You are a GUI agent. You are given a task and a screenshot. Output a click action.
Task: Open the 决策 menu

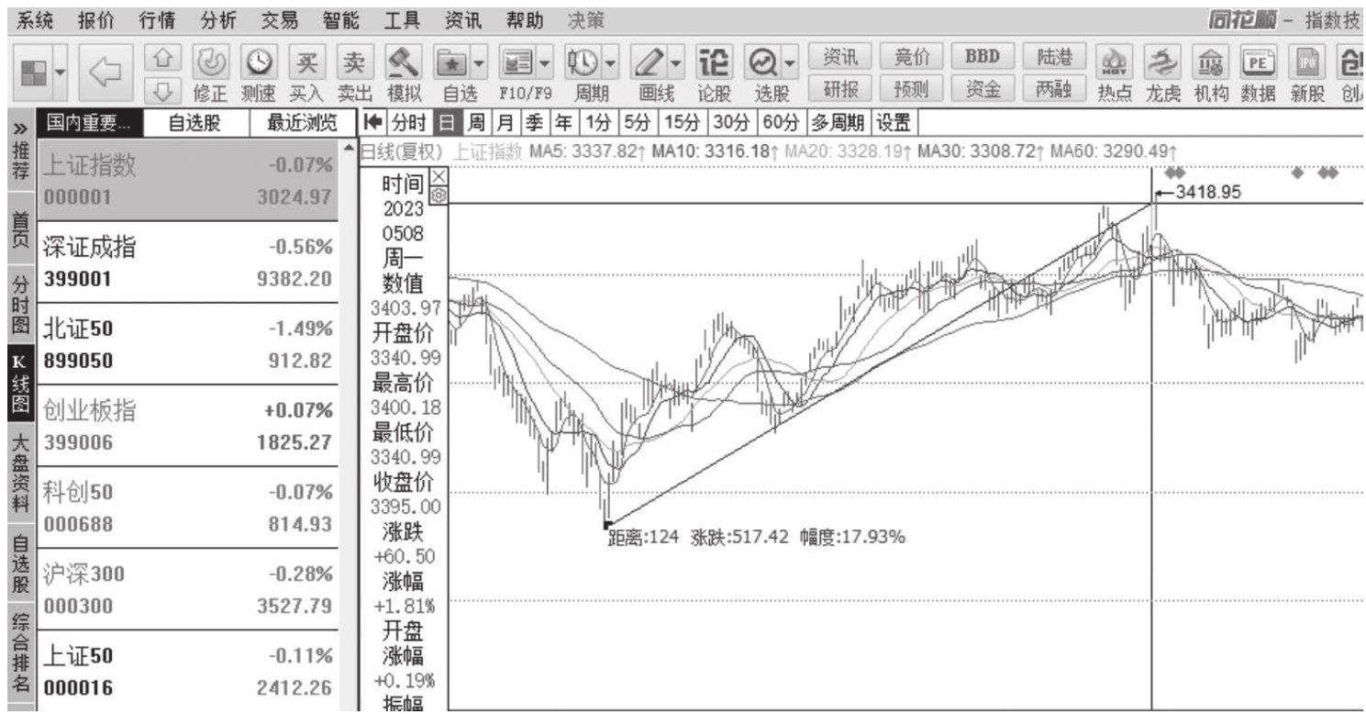pos(584,18)
